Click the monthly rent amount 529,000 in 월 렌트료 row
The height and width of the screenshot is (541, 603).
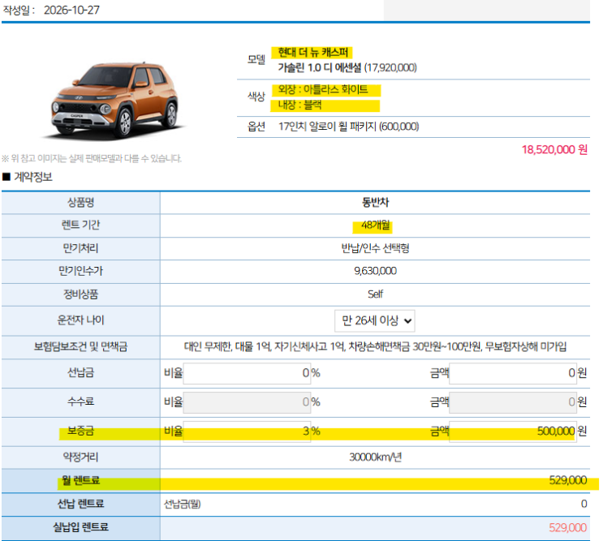coord(567,480)
